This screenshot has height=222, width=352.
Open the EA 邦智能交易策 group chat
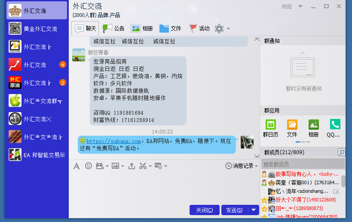click(x=37, y=155)
